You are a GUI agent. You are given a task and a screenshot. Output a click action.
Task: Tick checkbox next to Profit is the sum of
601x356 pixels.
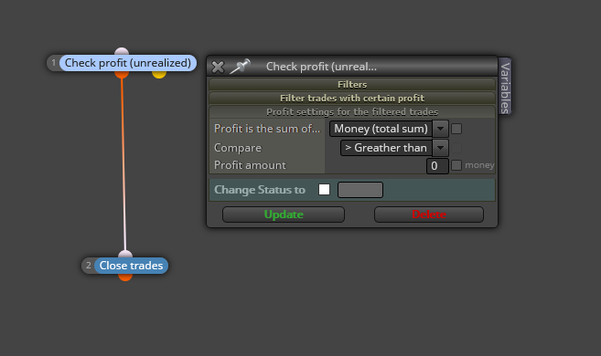click(x=456, y=129)
